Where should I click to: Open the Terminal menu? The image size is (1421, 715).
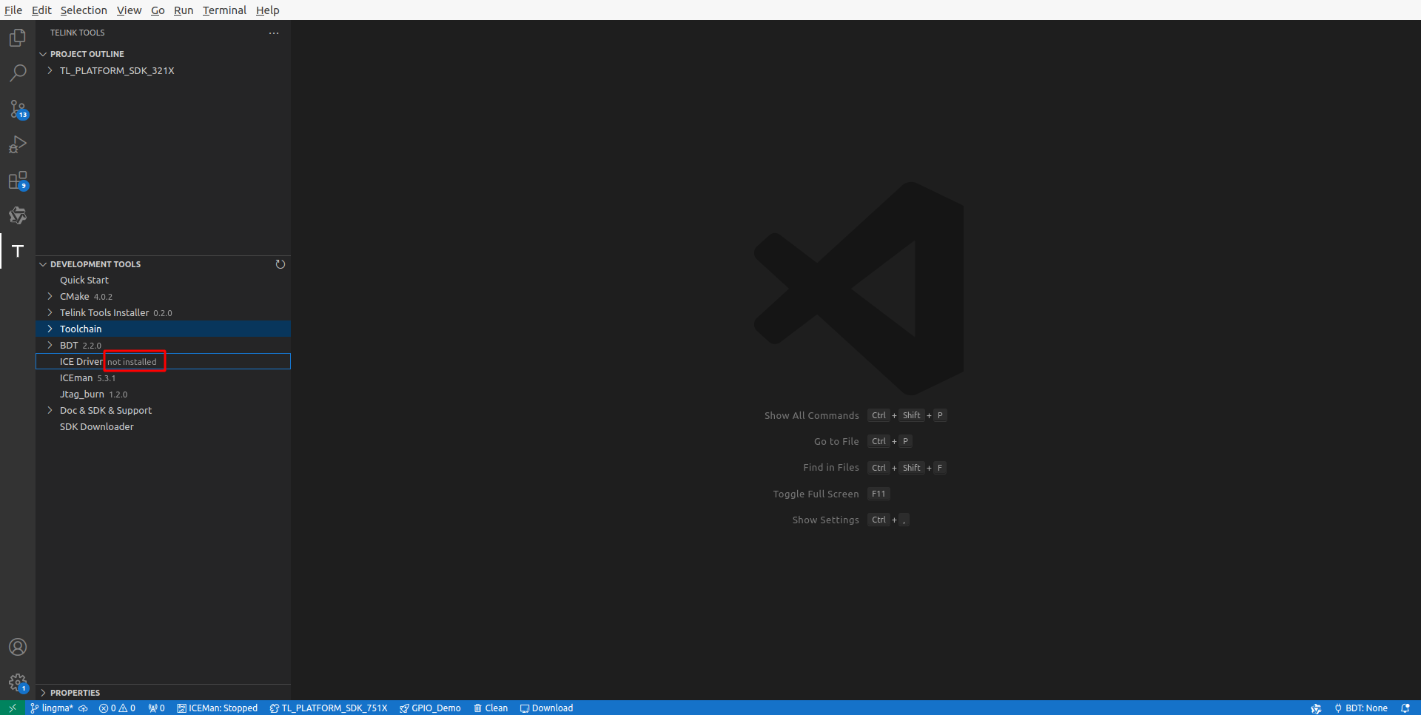point(224,10)
